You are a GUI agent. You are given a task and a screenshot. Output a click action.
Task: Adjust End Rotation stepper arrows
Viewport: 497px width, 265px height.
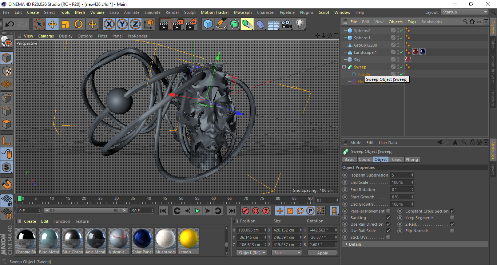(x=412, y=190)
